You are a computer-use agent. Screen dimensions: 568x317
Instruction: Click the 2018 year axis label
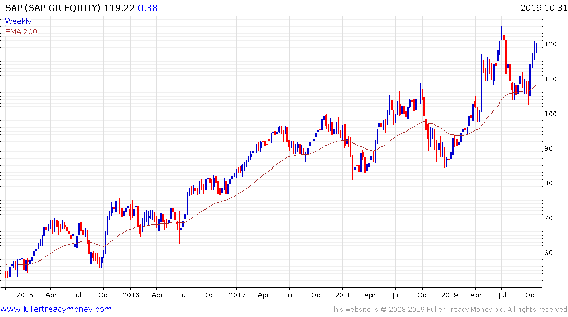coord(343,295)
